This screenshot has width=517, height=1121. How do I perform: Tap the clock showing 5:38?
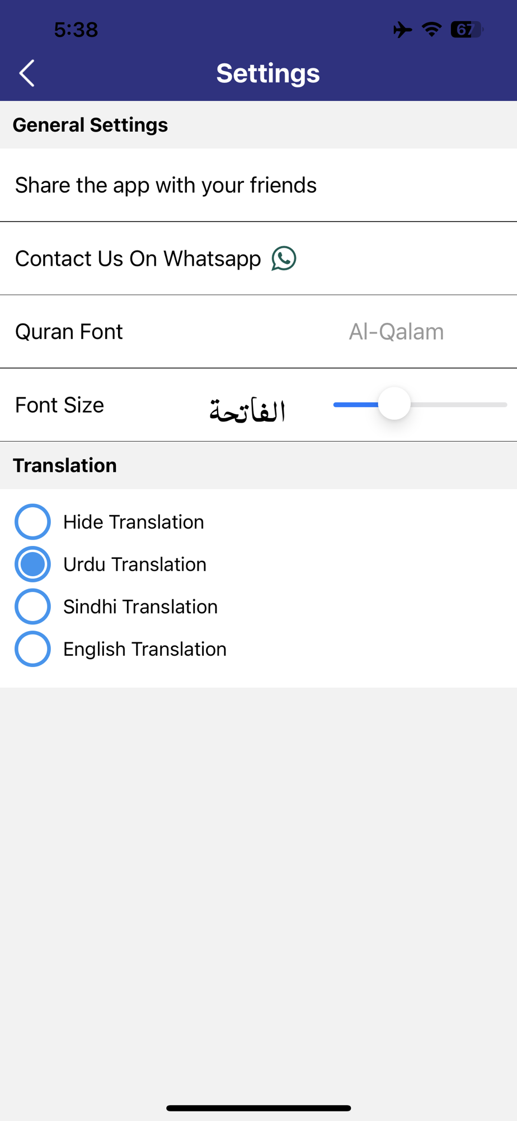[x=76, y=29]
